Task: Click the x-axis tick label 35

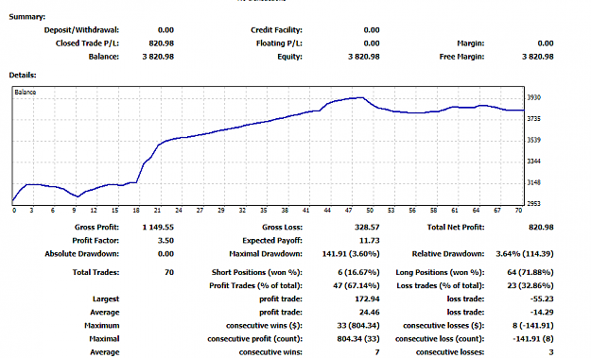Action: pyautogui.click(x=264, y=211)
